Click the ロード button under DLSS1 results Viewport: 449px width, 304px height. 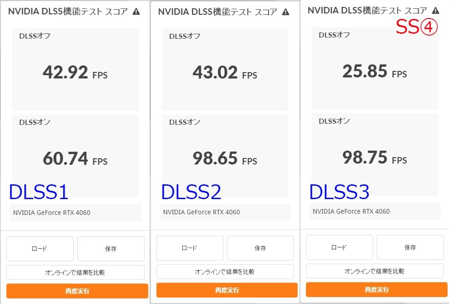point(40,249)
